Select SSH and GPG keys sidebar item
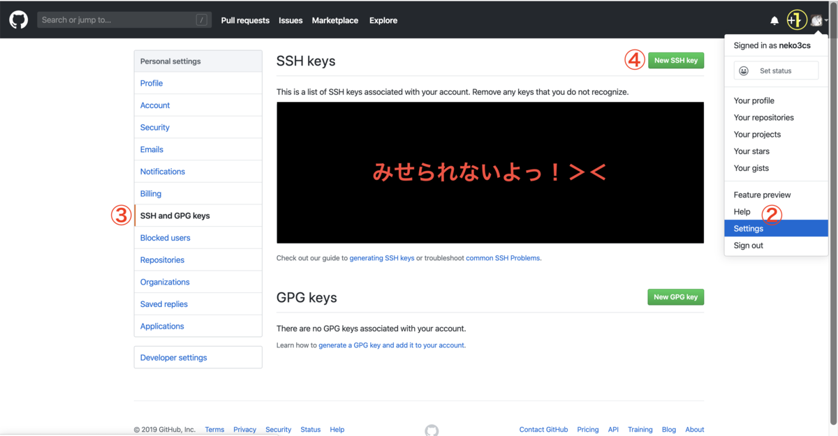The height and width of the screenshot is (436, 838). coord(198,216)
